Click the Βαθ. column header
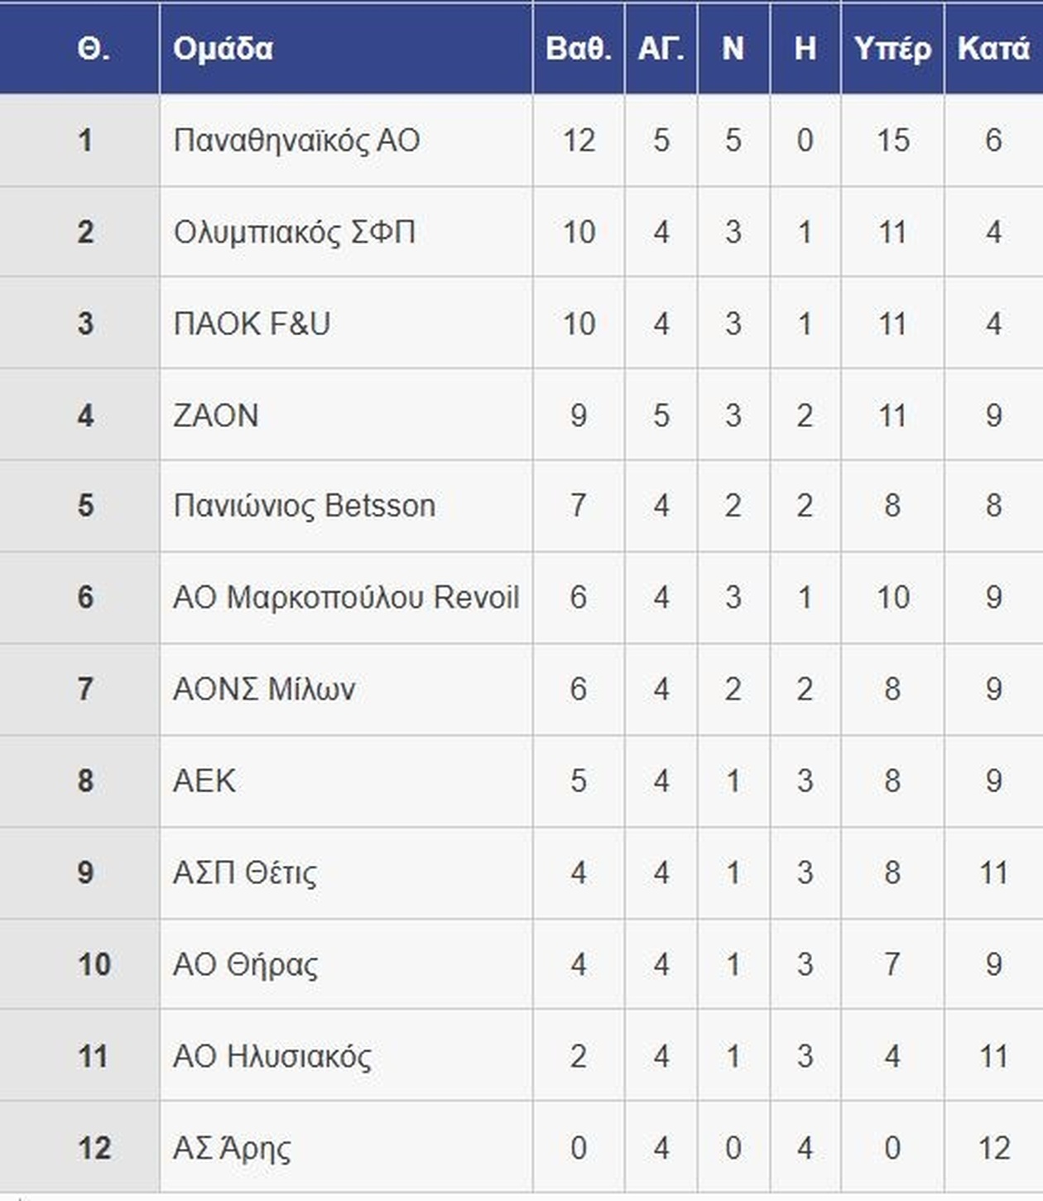1043x1201 pixels. [x=578, y=49]
